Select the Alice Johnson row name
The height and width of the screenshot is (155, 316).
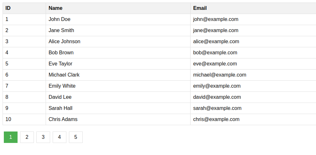click(x=64, y=42)
